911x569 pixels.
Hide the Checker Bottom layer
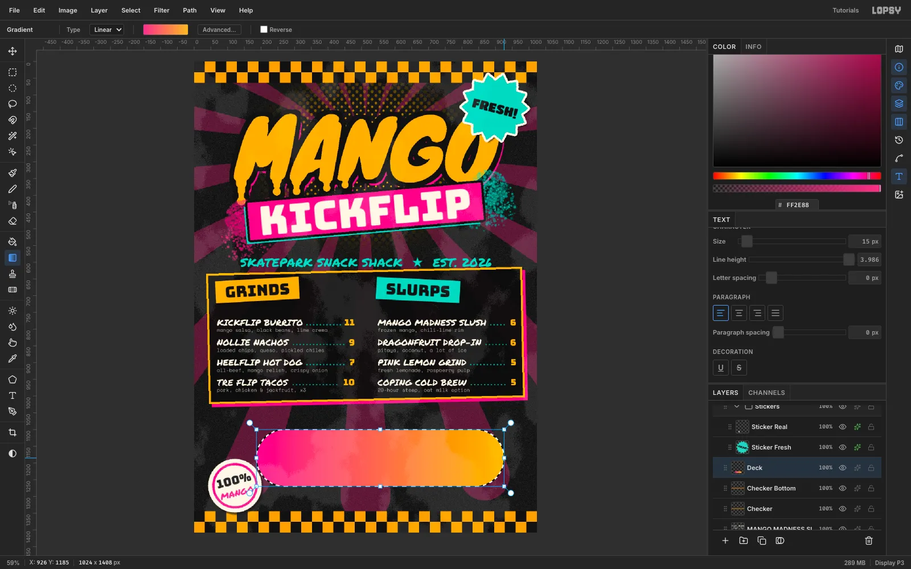(x=843, y=488)
